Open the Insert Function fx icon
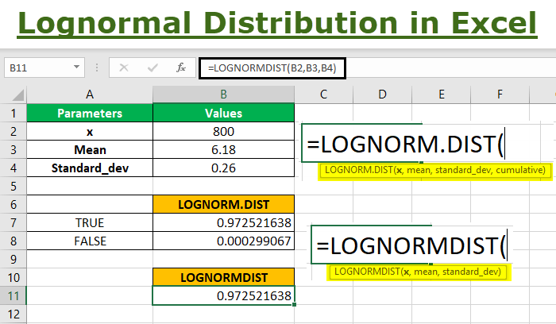The height and width of the screenshot is (324, 556). click(x=181, y=67)
